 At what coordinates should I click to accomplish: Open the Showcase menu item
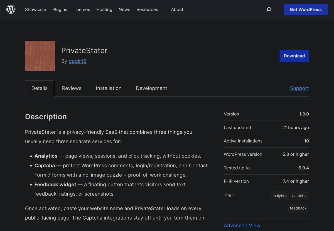[36, 9]
